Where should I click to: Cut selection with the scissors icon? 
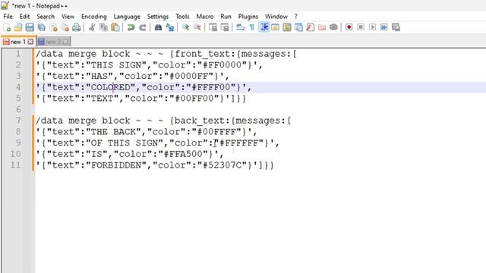pos(92,27)
